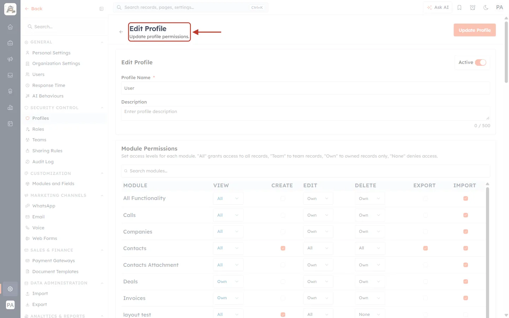Uncheck Import for All Functionality

click(x=466, y=199)
